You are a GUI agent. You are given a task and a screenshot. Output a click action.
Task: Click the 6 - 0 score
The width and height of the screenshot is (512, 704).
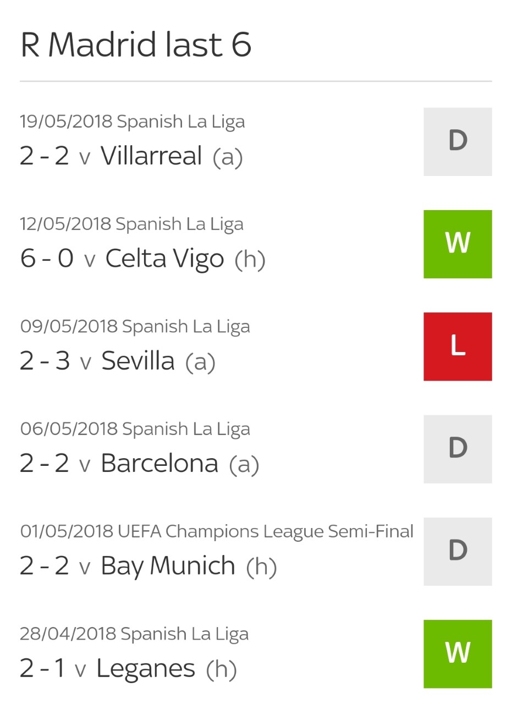tap(47, 258)
